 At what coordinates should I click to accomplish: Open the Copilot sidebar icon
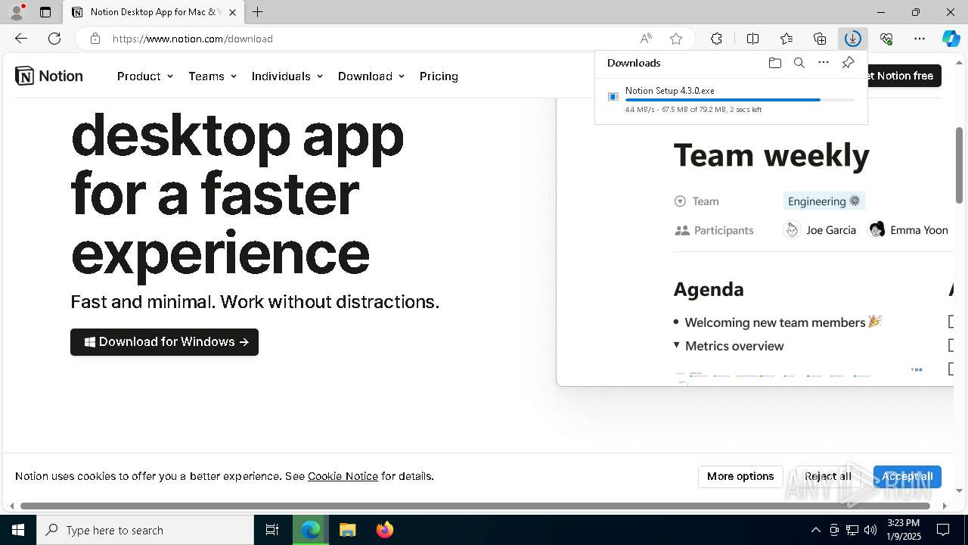tap(951, 39)
